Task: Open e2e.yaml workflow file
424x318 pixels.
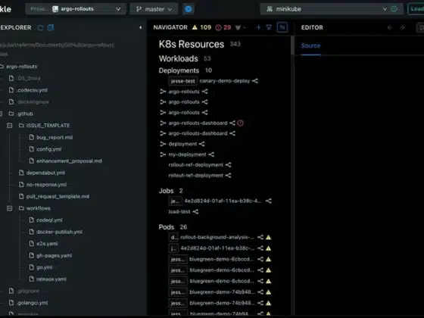Action: tap(47, 244)
